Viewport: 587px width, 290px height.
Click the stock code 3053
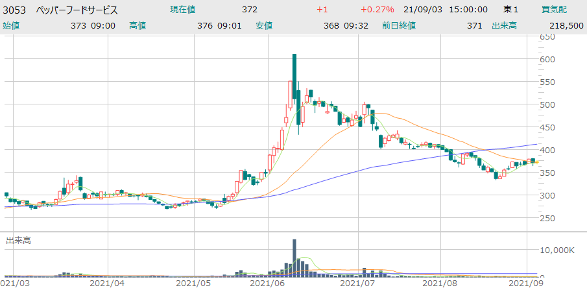pos(14,10)
